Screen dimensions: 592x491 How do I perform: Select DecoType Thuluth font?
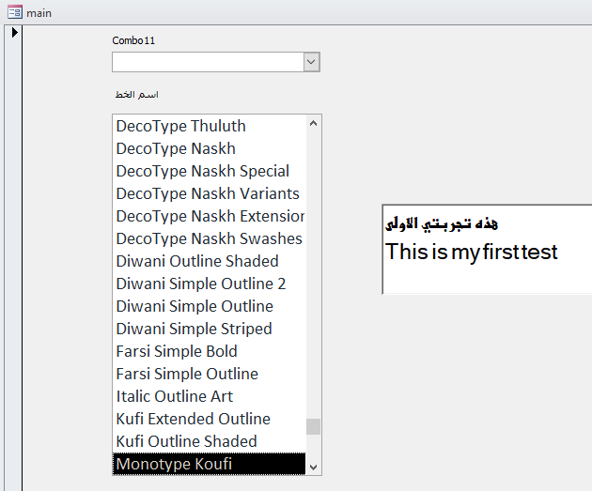(x=210, y=126)
